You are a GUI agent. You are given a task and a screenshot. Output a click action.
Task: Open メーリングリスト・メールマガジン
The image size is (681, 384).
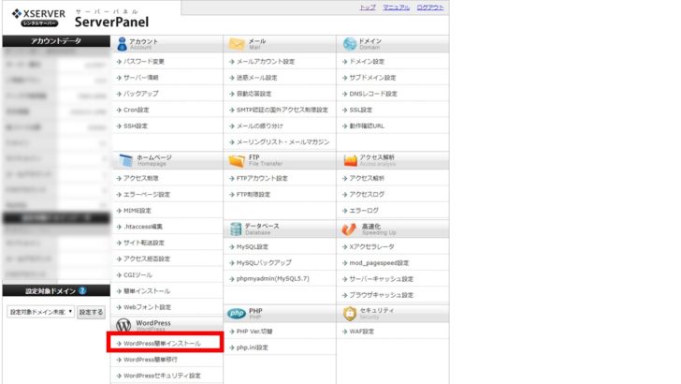click(x=283, y=142)
